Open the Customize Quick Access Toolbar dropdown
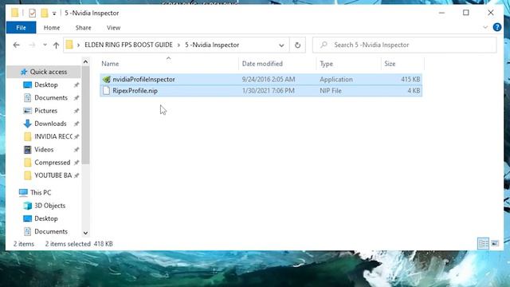Viewport: 510px width, 287px height. [54, 14]
